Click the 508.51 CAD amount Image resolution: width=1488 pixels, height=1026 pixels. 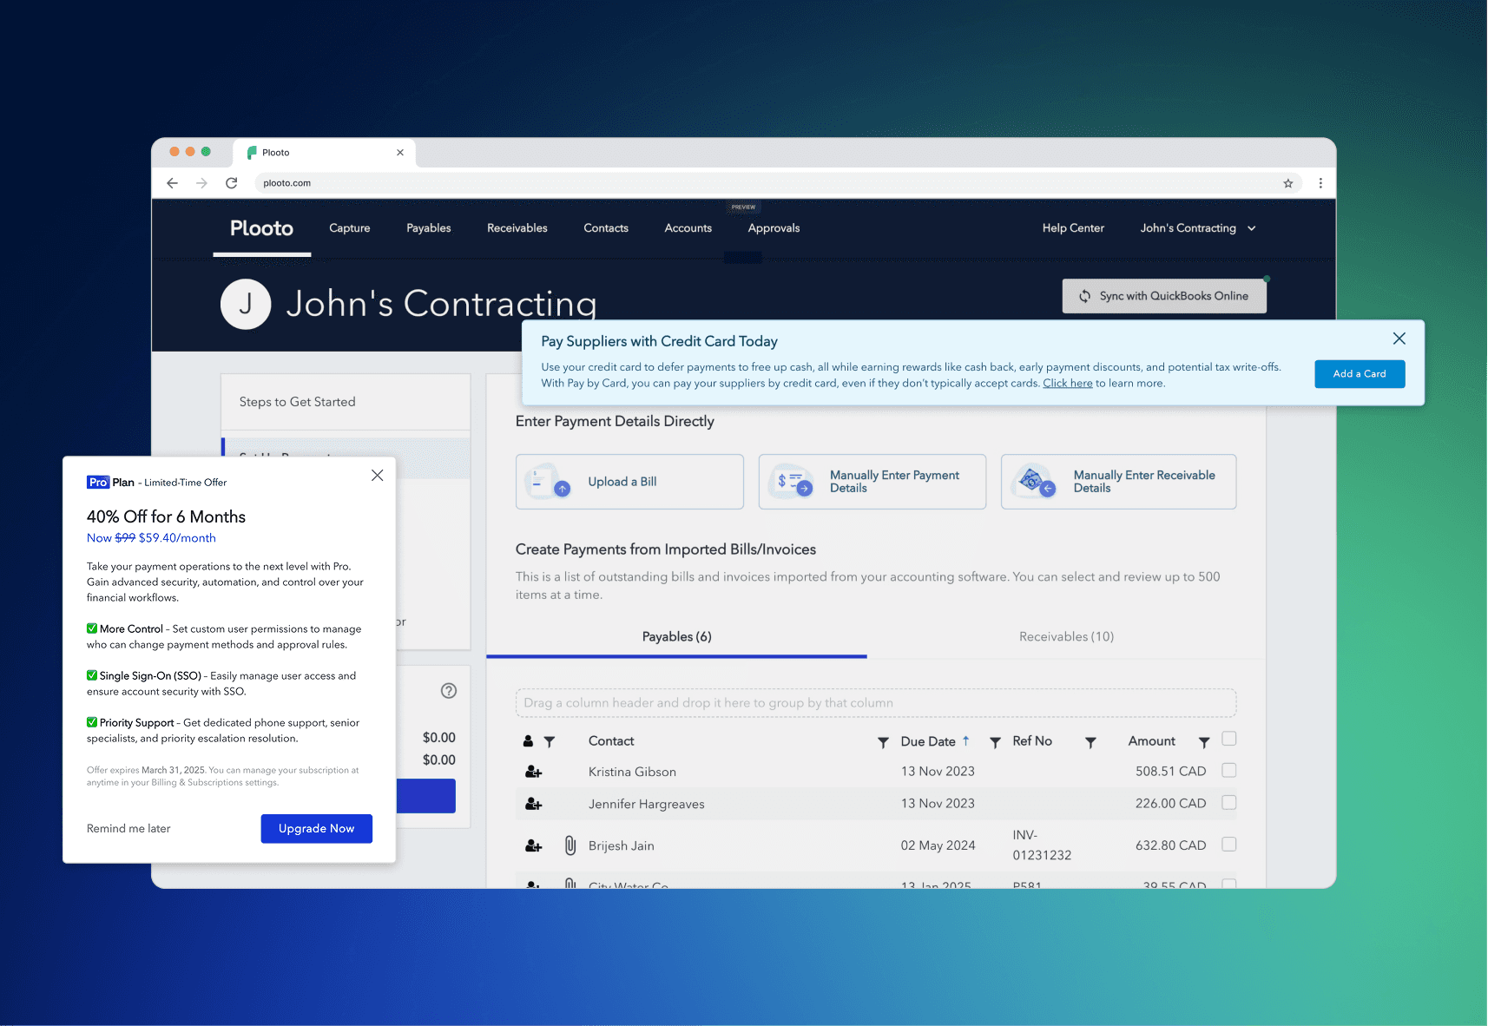[1171, 772]
